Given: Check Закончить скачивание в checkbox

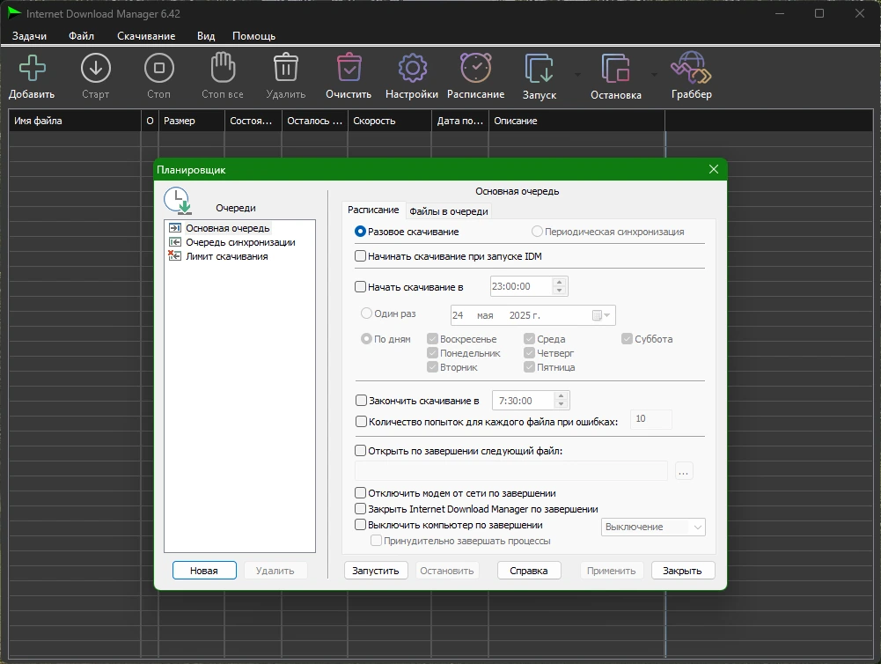Looking at the screenshot, I should (x=361, y=401).
